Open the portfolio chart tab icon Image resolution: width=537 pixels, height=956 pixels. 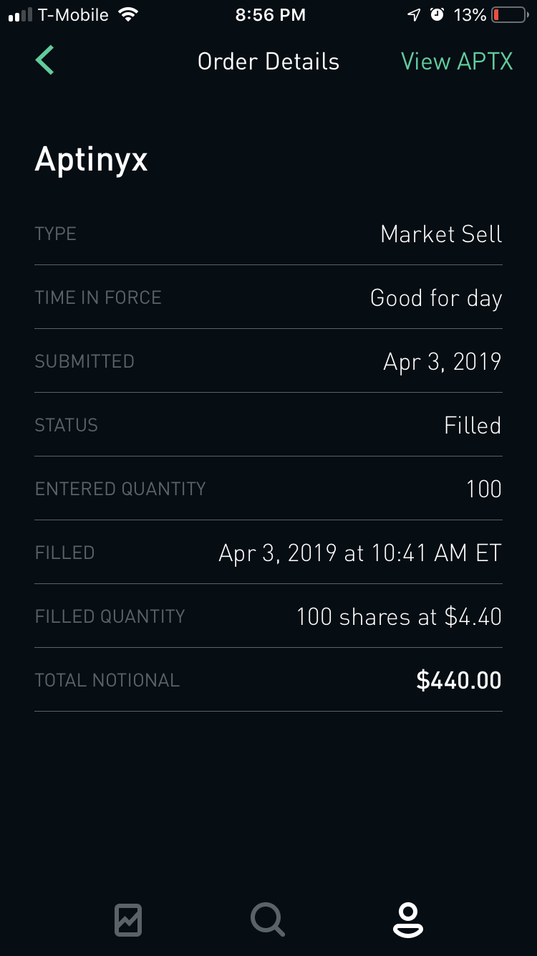pos(128,919)
